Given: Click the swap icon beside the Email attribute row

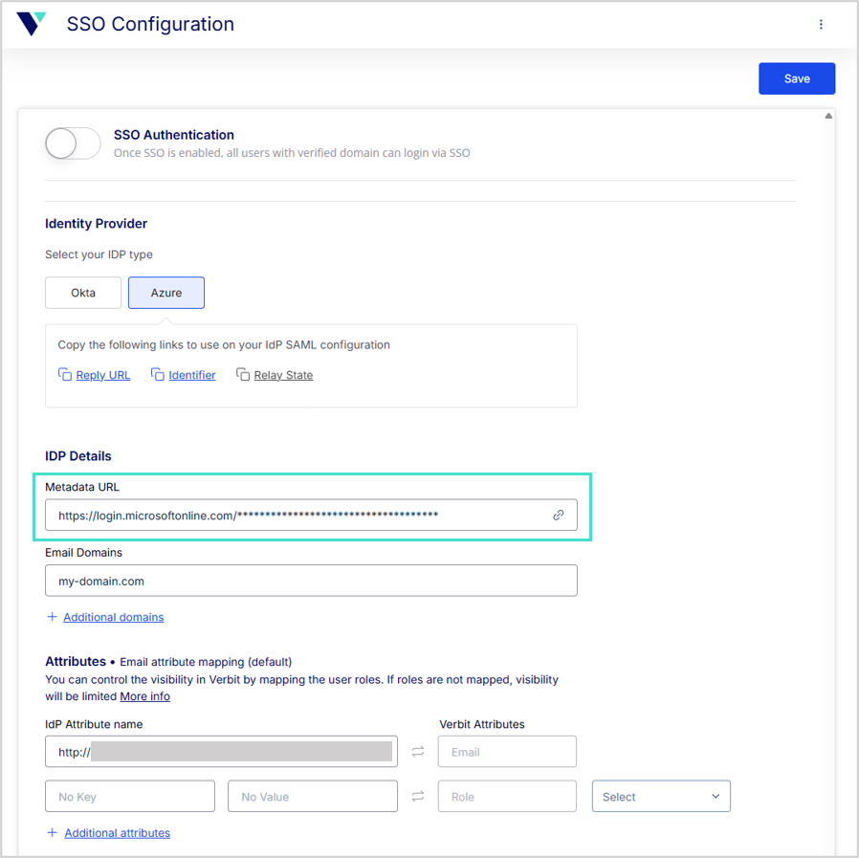Looking at the screenshot, I should pos(417,751).
